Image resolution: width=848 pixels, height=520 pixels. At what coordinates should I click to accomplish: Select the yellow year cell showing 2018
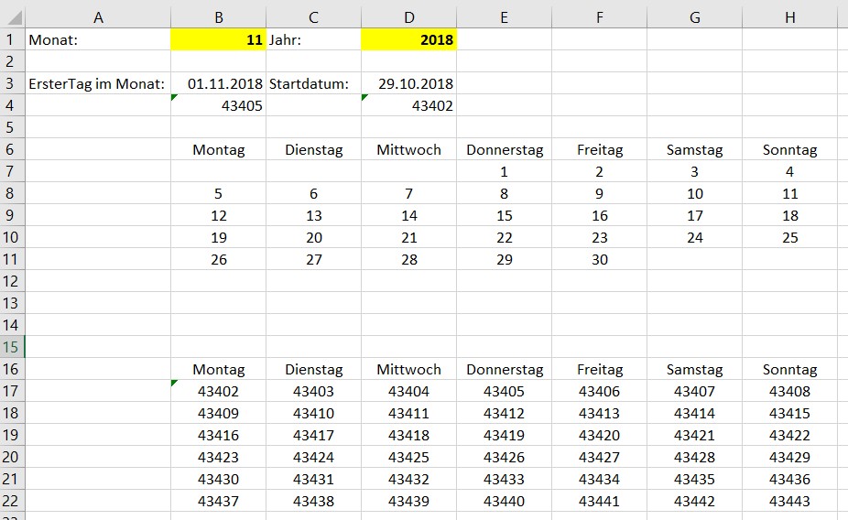(x=408, y=39)
